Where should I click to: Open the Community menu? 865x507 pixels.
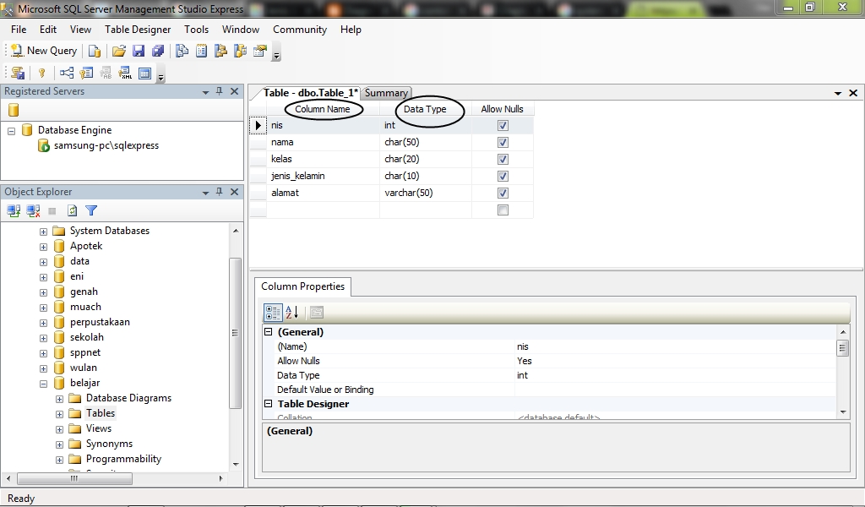click(300, 30)
